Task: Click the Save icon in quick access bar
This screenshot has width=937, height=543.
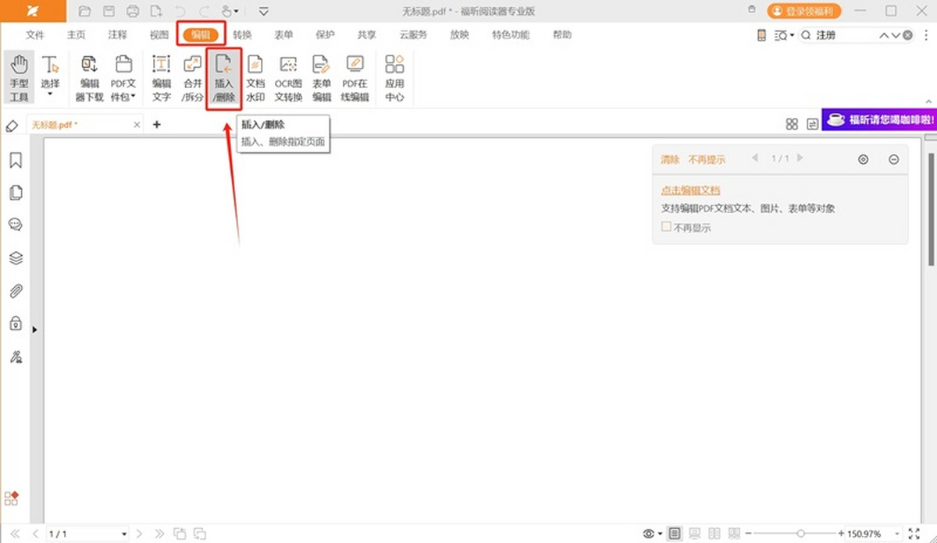Action: [109, 11]
